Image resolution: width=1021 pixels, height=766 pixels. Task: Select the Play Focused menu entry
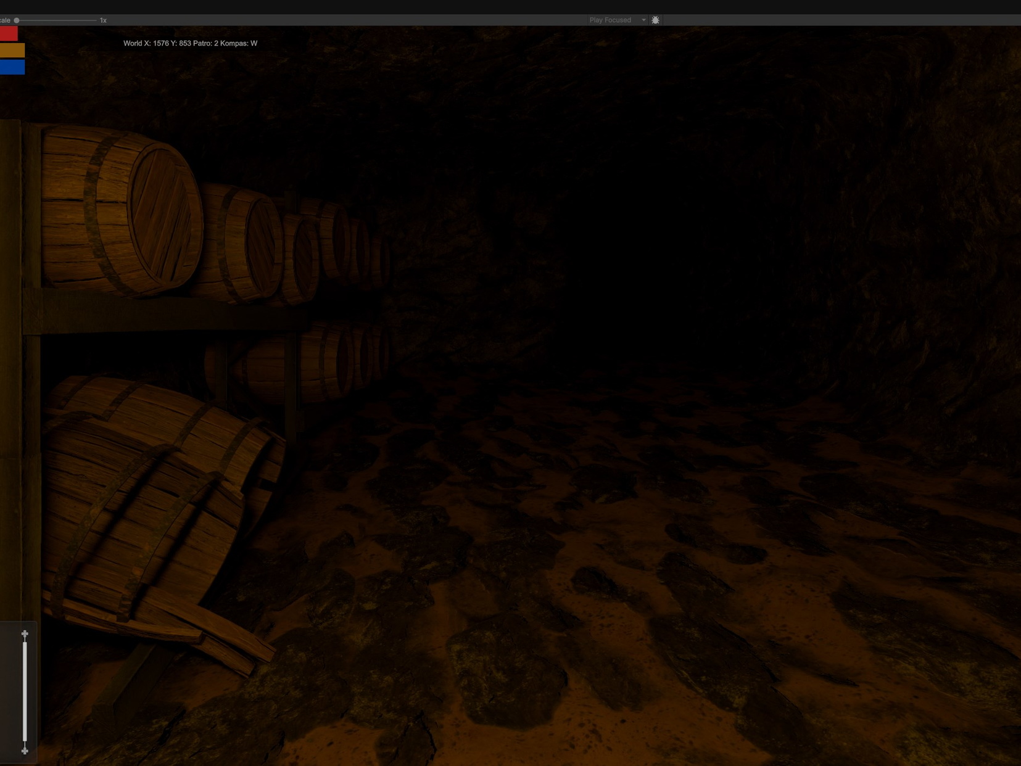611,20
